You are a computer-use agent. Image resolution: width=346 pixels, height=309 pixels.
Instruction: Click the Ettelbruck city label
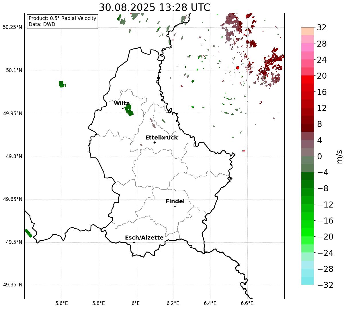pos(161,138)
